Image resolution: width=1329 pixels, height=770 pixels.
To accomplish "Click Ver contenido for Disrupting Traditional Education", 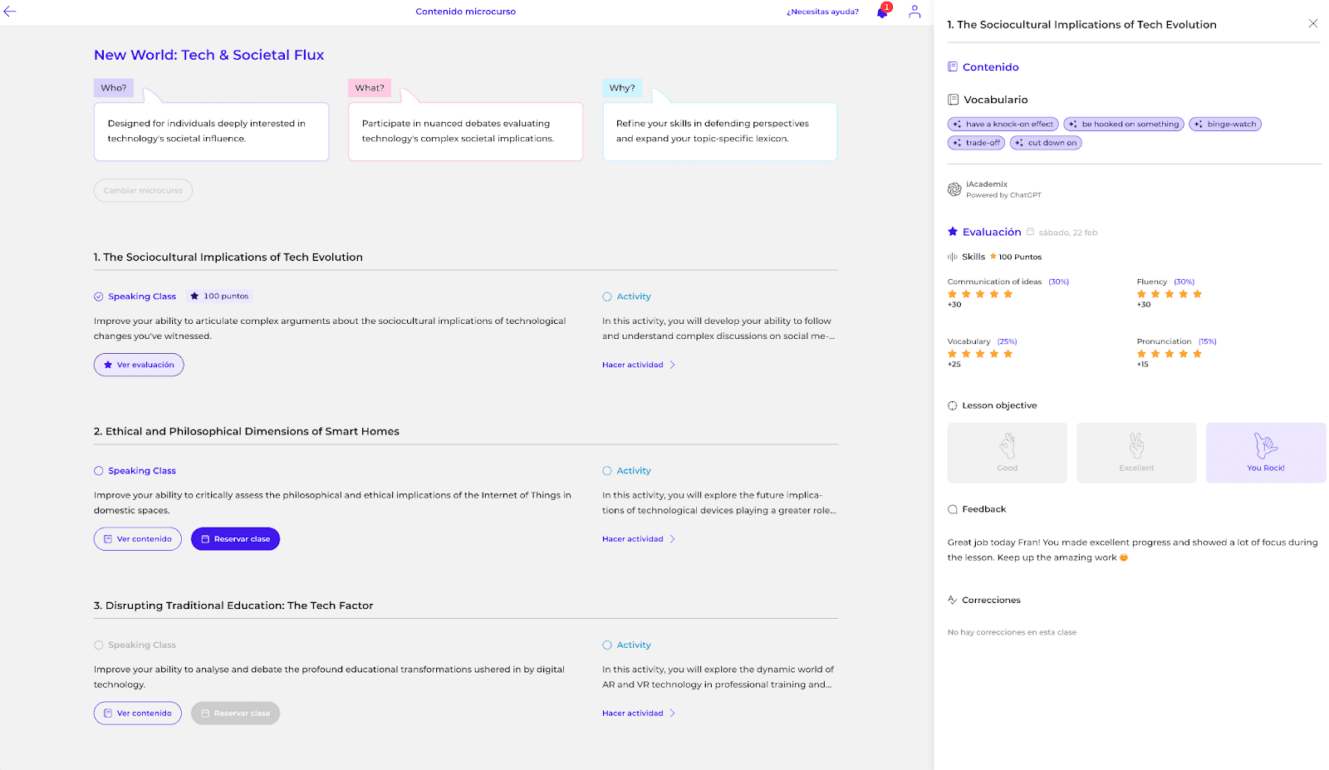I will pyautogui.click(x=138, y=714).
